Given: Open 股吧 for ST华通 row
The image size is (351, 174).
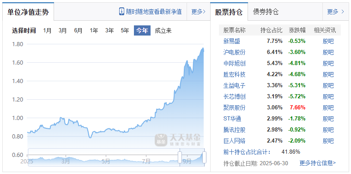Looking at the screenshot, I should pos(328,119).
